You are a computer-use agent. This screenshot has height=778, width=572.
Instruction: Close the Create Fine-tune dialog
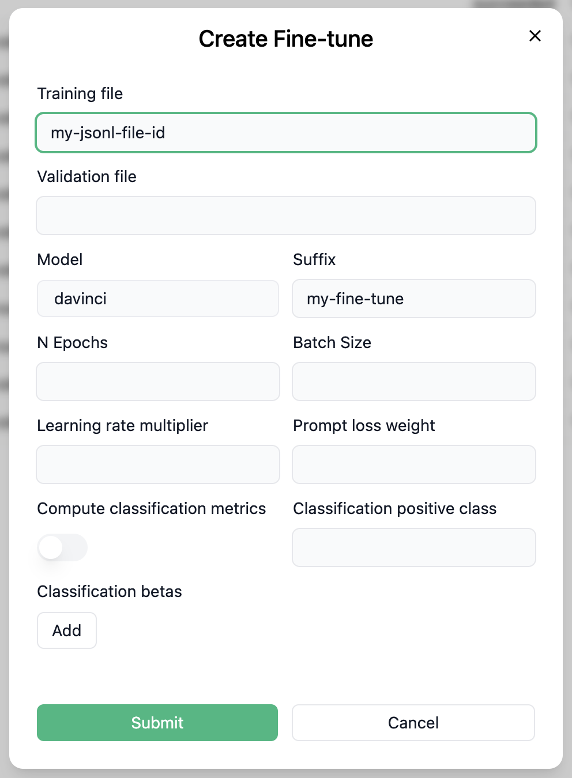[535, 36]
